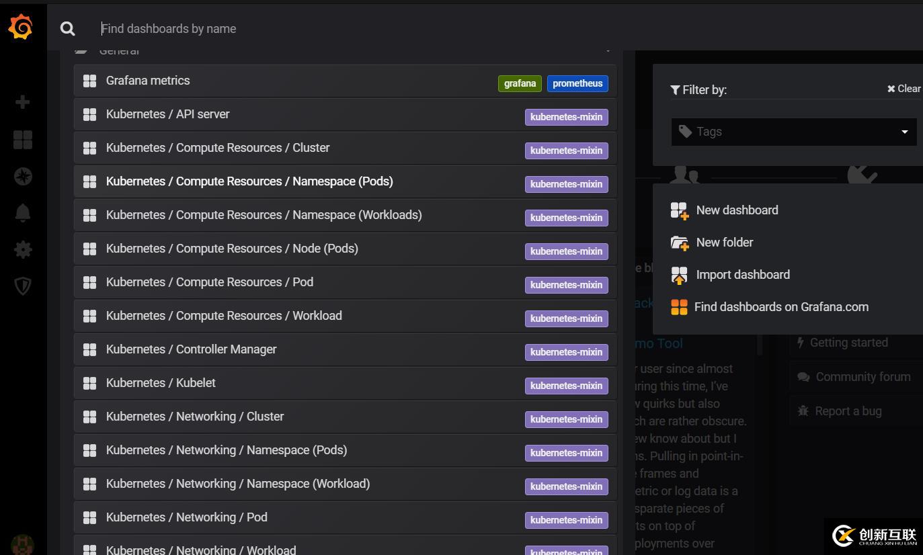This screenshot has height=555, width=923.
Task: Open Compute Resources / Namespace (Workloads) dashboard
Action: tap(345, 215)
